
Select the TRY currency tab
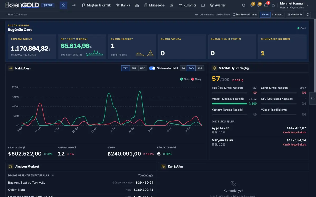126,68
